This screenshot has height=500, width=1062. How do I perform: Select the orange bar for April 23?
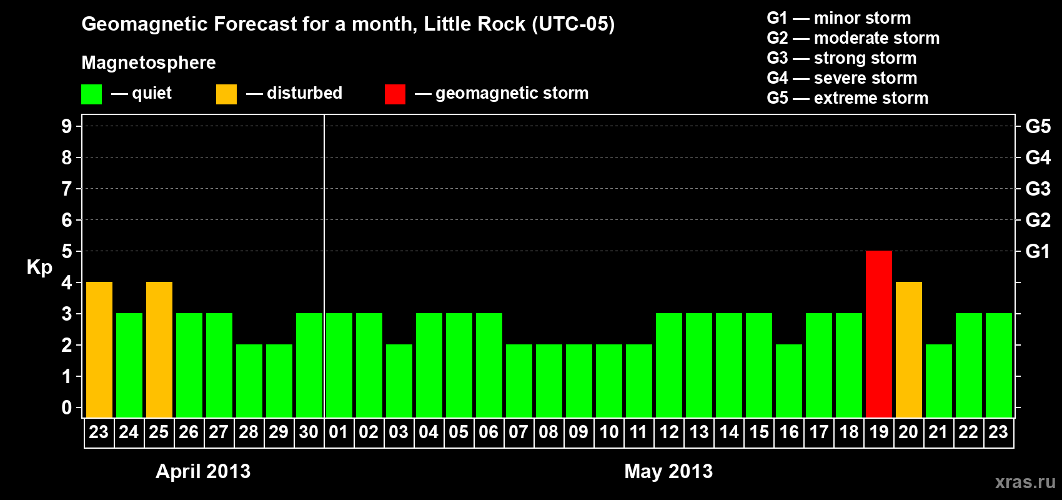[x=99, y=349]
